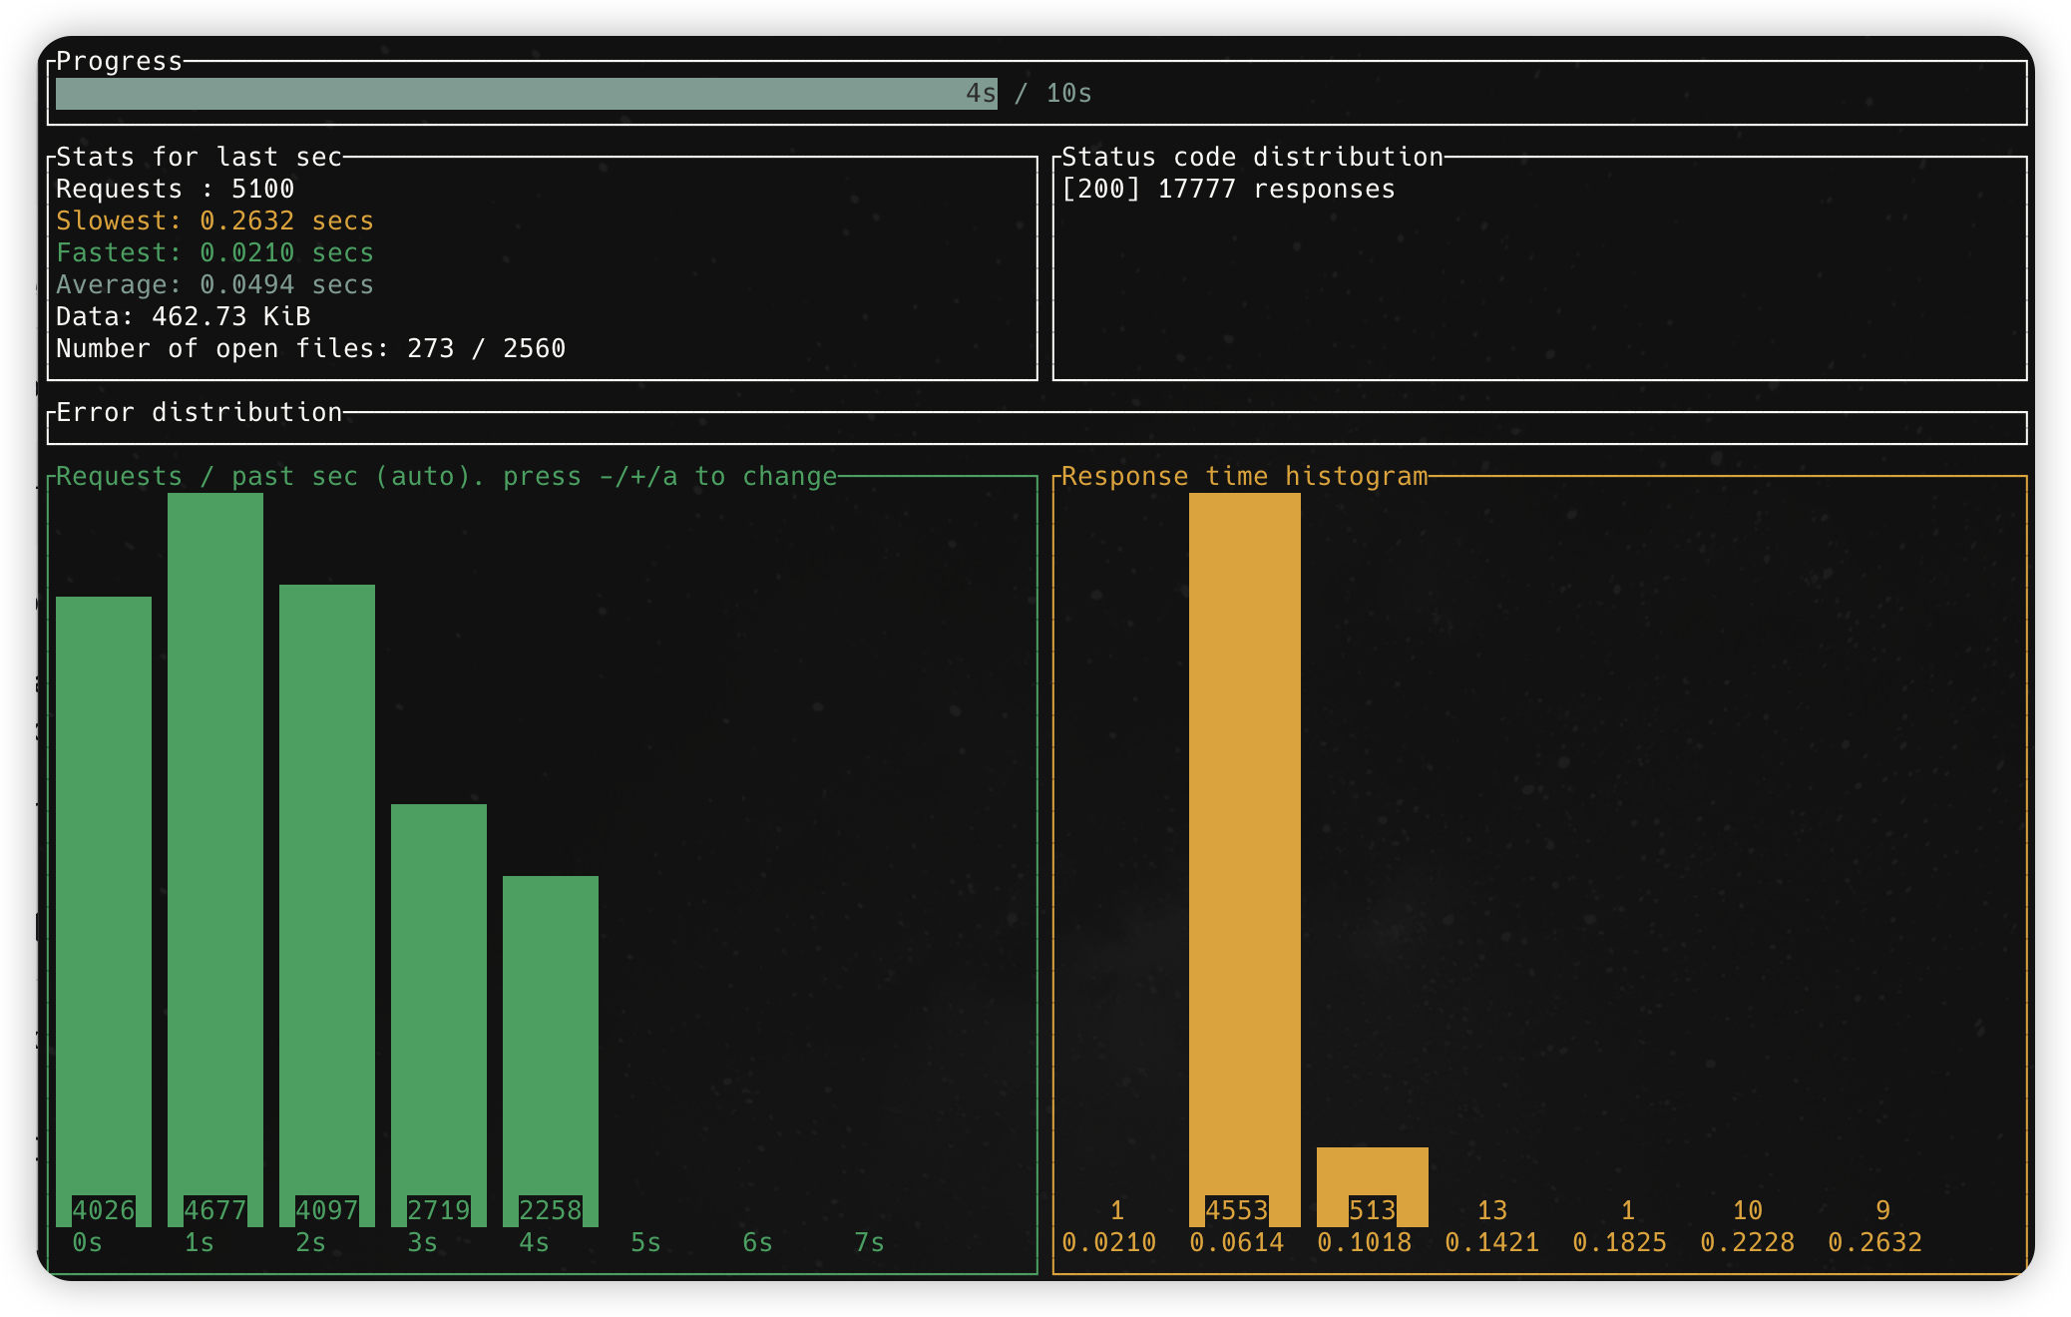Click the orange histogram bar labeled 513
This screenshot has height=1317, width=2071.
pyautogui.click(x=1373, y=1175)
